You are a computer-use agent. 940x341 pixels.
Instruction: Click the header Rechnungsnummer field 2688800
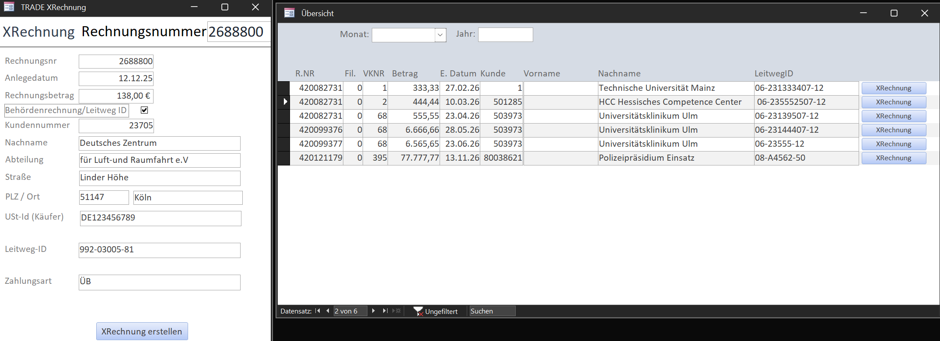click(239, 32)
